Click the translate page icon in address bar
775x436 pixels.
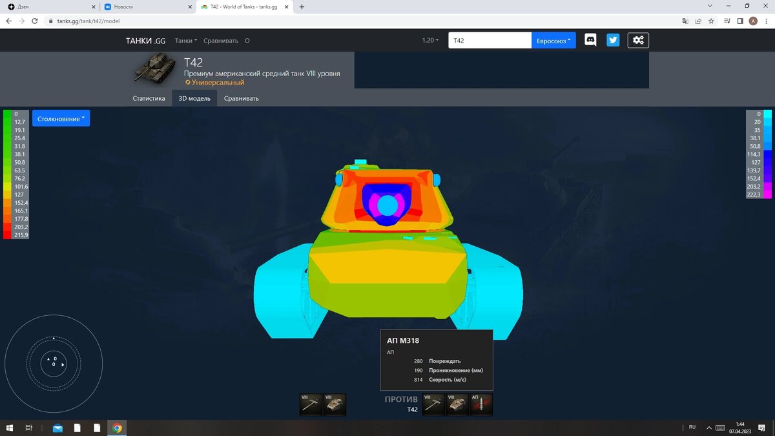[x=685, y=21]
